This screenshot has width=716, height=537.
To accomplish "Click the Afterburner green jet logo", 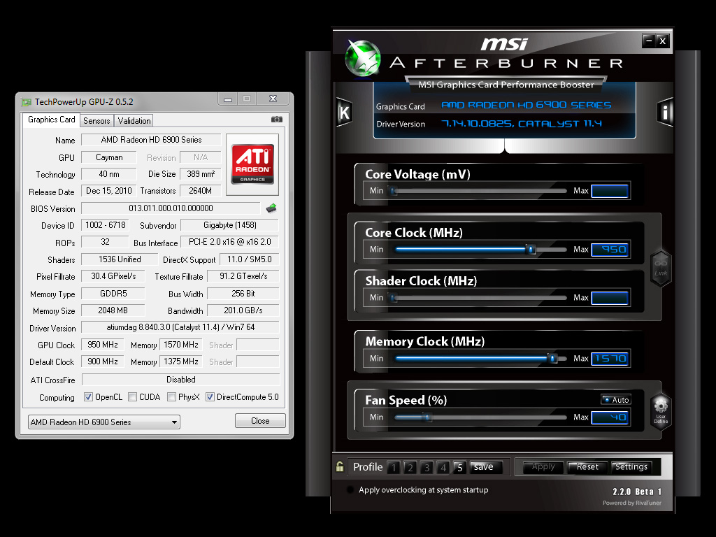I will (363, 58).
